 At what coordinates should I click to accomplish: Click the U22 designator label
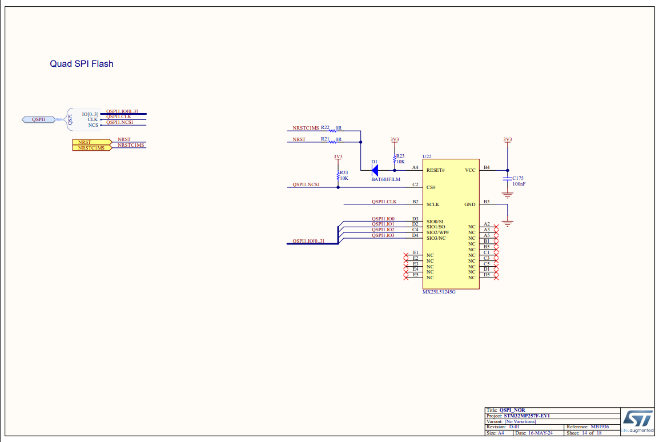click(x=427, y=156)
